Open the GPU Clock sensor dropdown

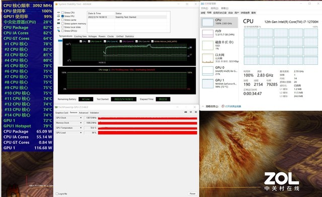(80, 118)
